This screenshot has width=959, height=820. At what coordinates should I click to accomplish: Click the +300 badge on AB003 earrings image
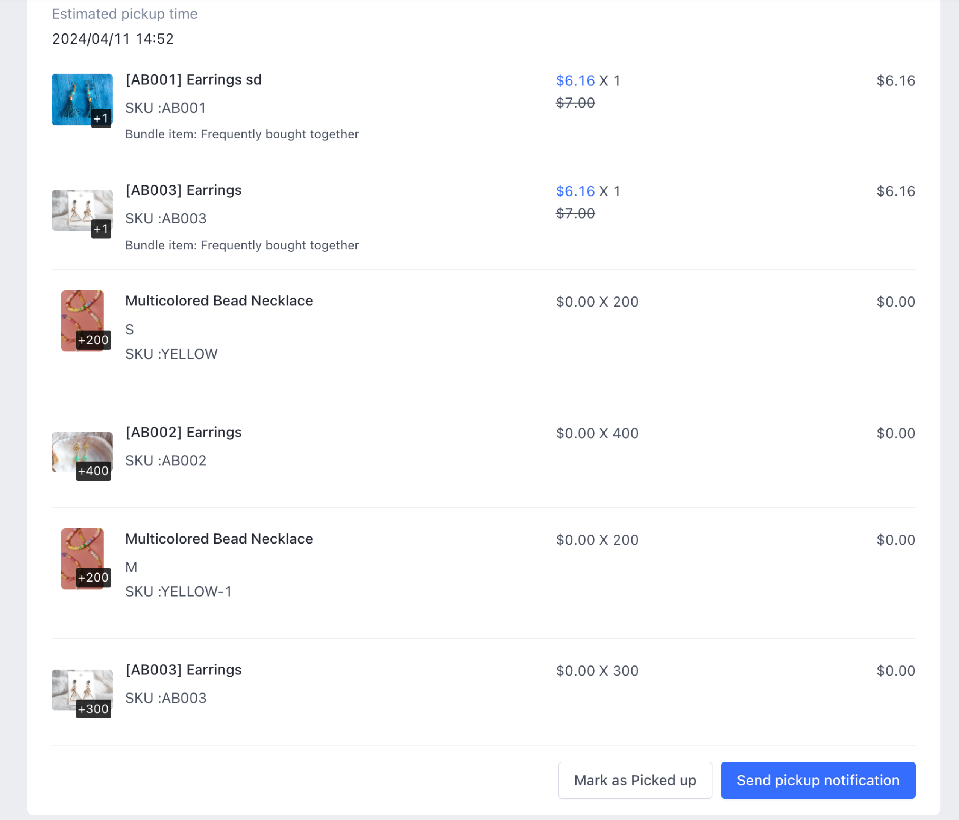tap(93, 709)
